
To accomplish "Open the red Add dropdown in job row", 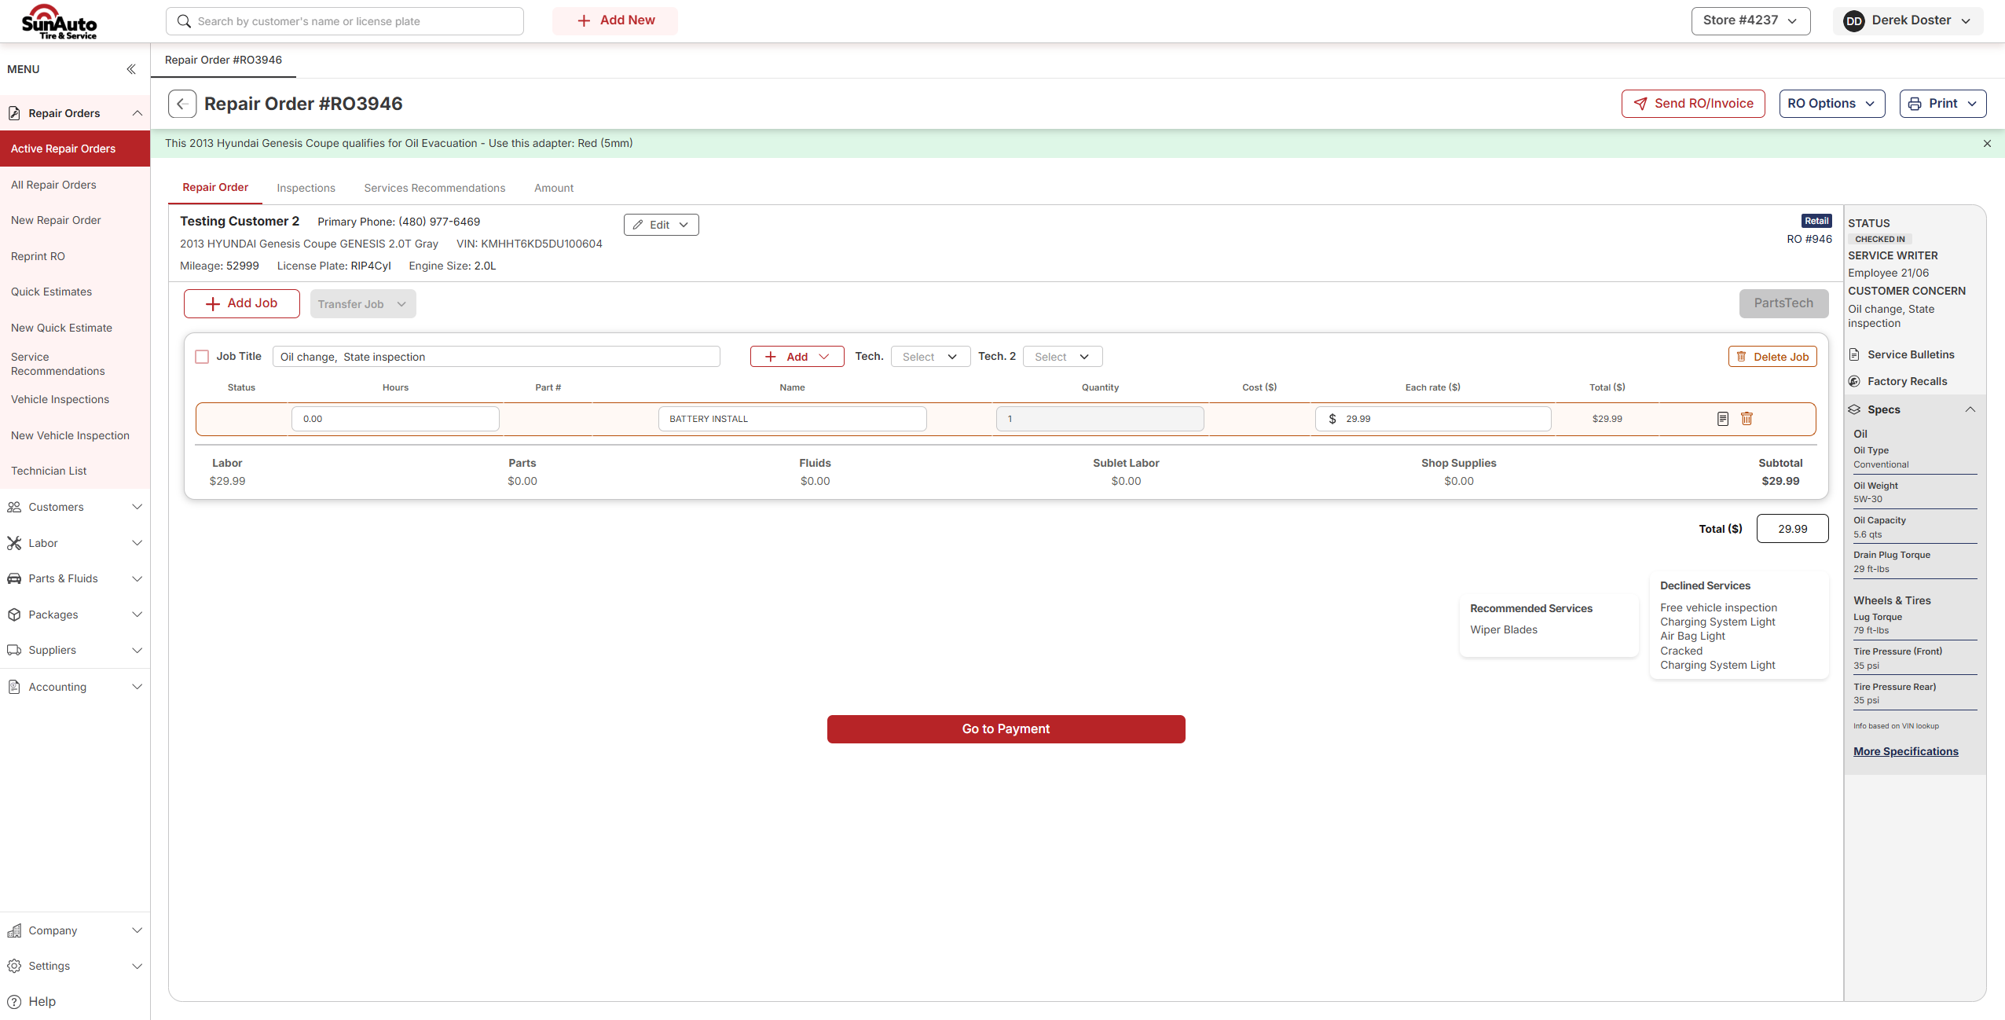I will point(797,357).
